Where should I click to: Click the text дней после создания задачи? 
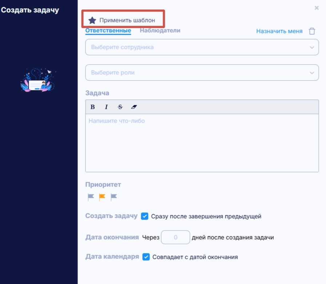click(232, 237)
